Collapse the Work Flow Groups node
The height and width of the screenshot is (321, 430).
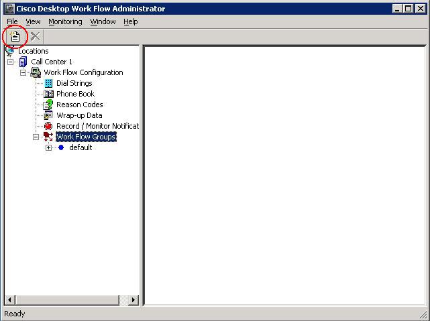36,137
